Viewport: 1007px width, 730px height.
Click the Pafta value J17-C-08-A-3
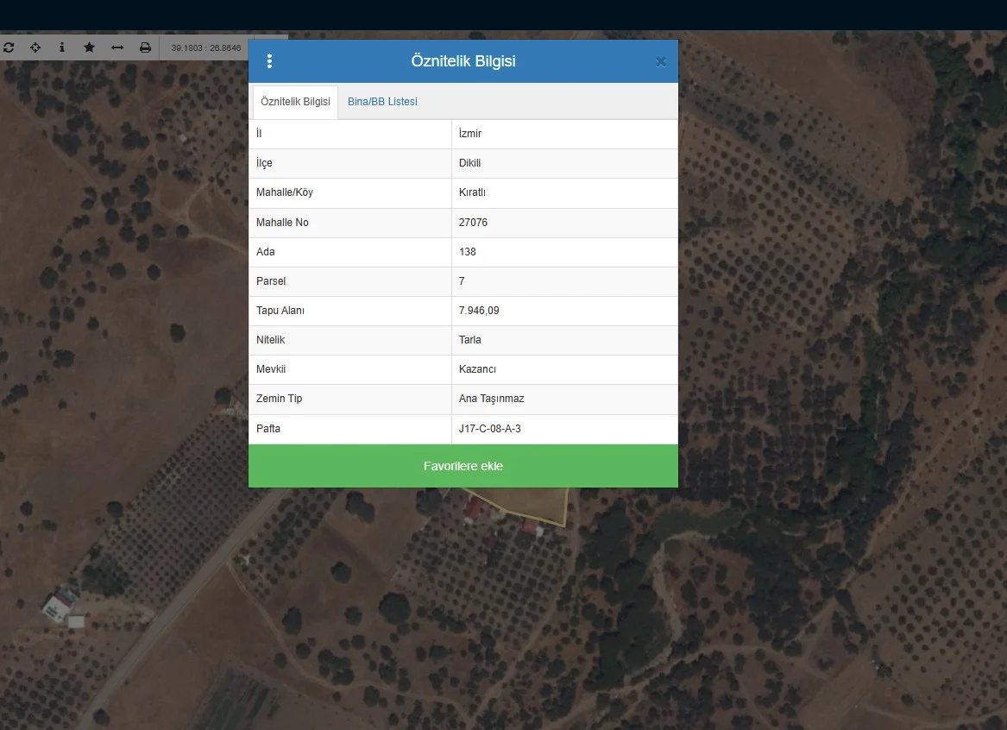tap(490, 429)
